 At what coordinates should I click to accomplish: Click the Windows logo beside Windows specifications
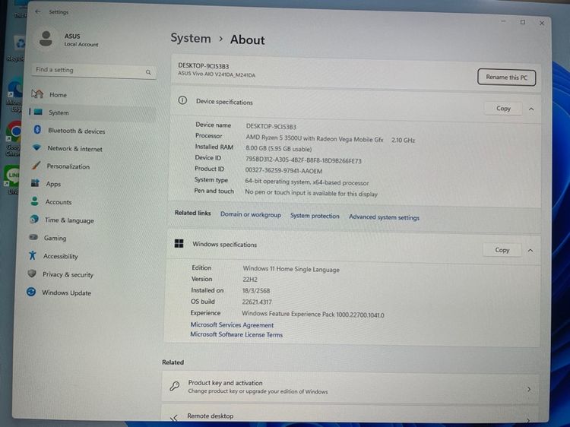179,243
